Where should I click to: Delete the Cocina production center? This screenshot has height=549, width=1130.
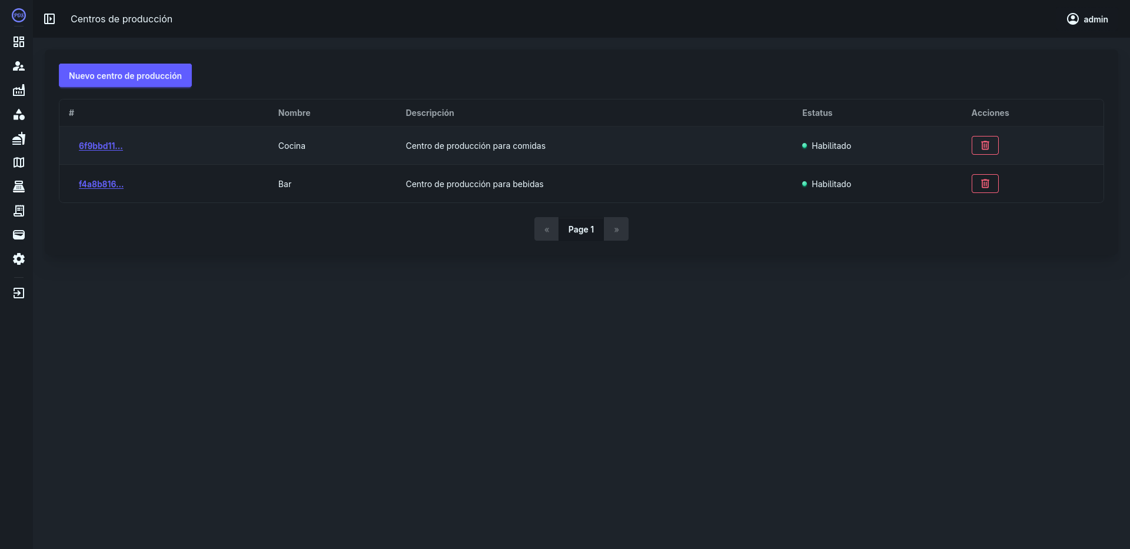[985, 145]
